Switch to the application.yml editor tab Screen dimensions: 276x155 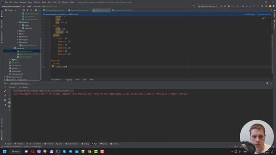tap(101, 10)
